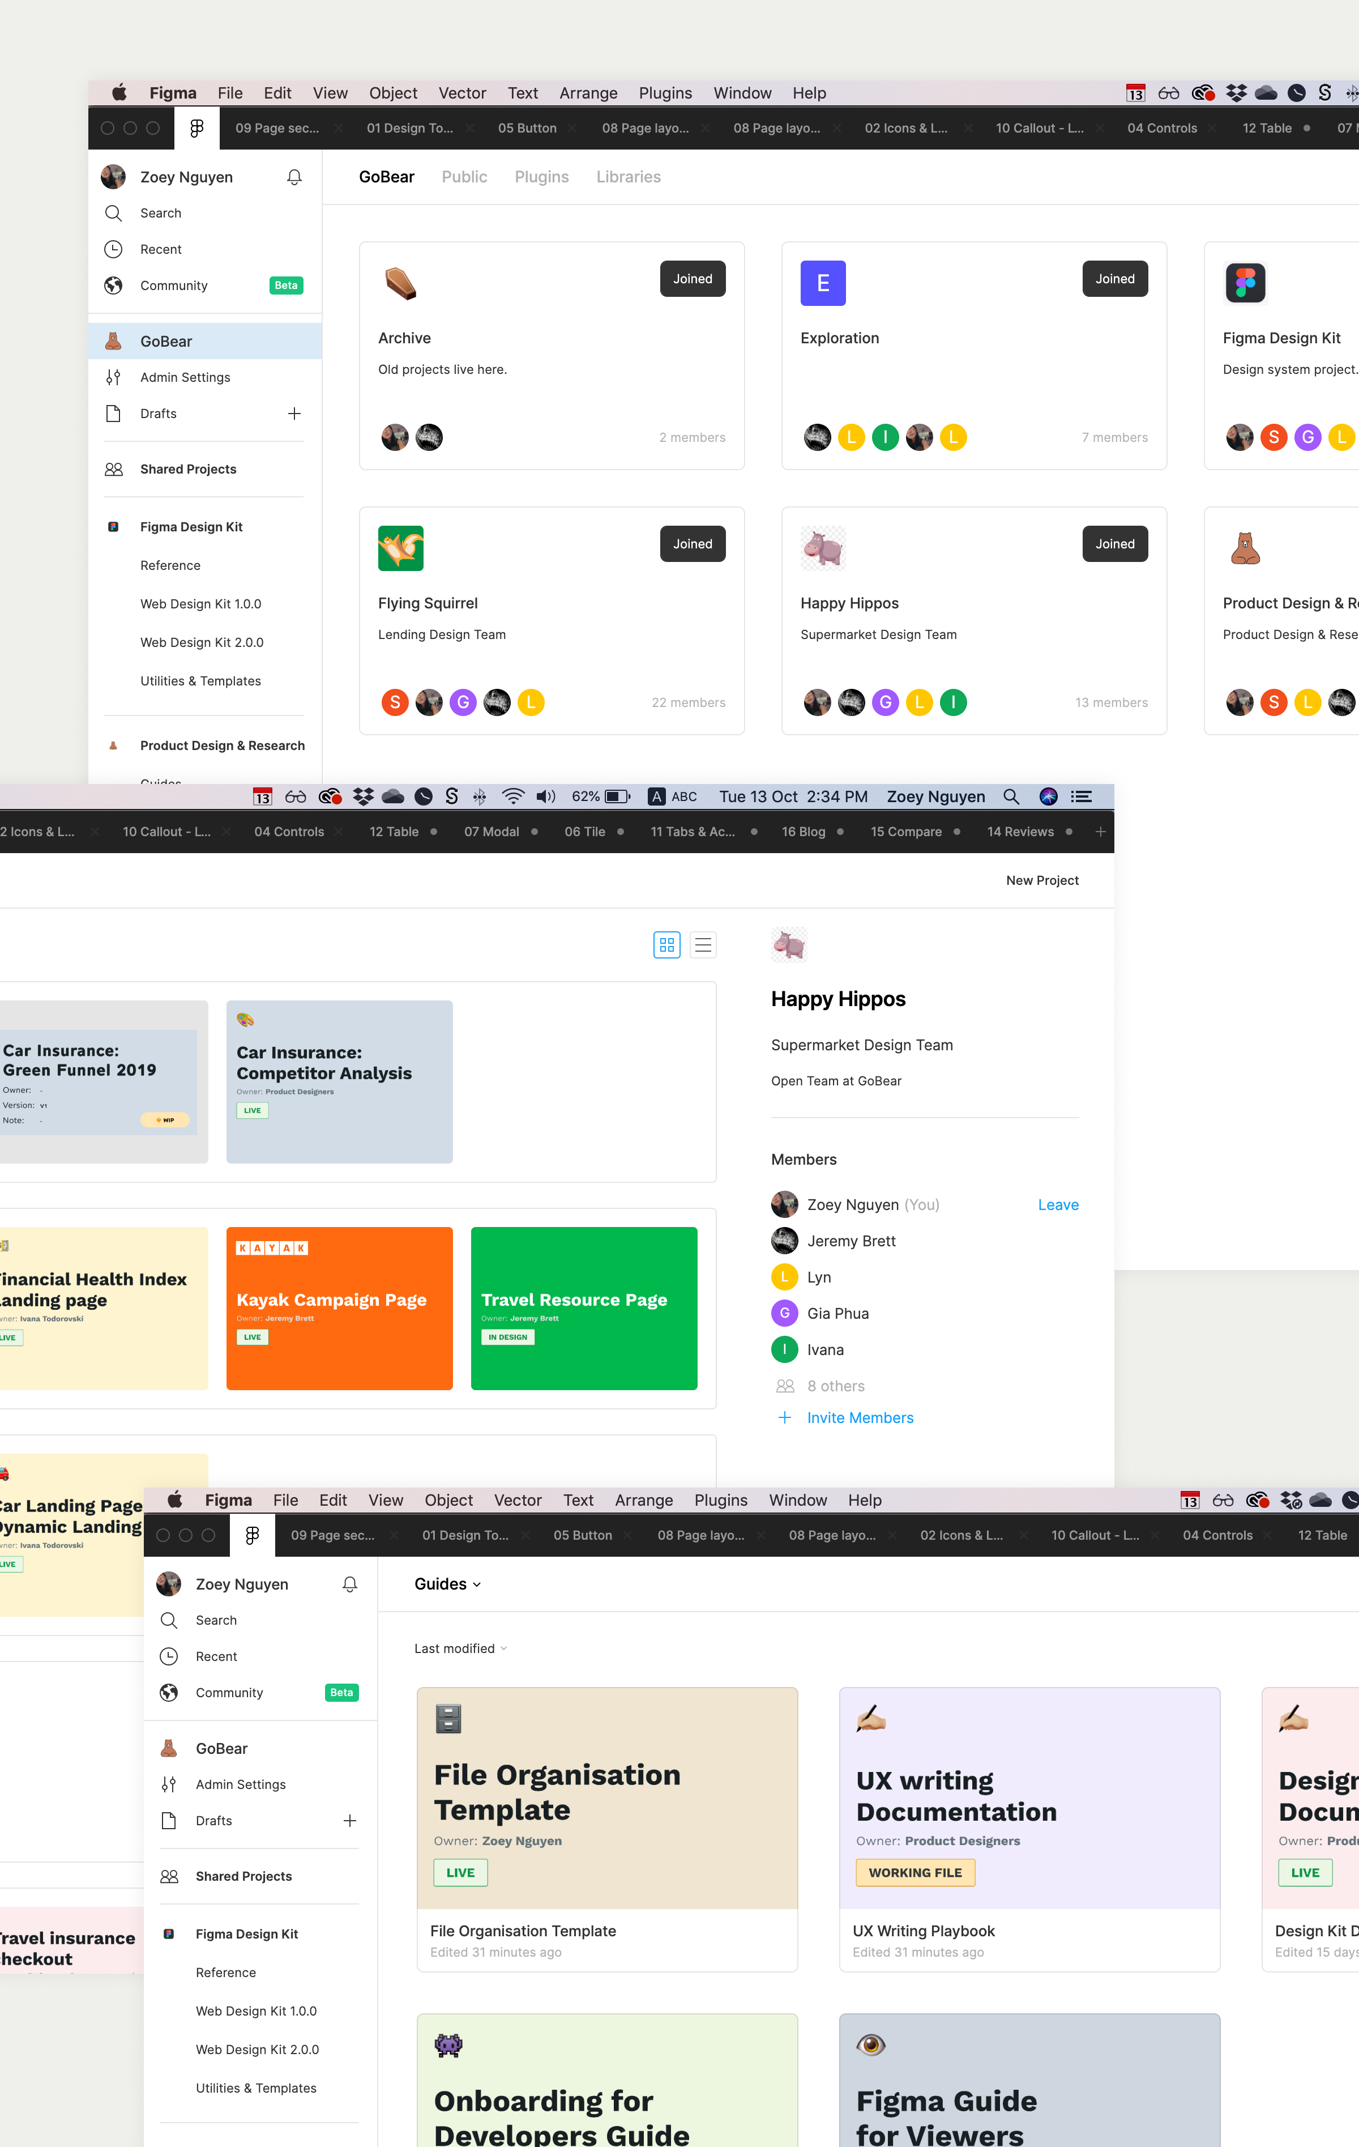The image size is (1359, 2147).
Task: Open Kayak Campaign Page file thumbnail
Action: click(x=340, y=1308)
